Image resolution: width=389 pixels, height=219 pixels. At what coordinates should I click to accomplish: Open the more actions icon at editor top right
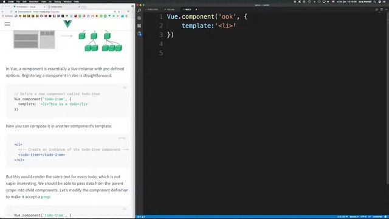[386, 10]
